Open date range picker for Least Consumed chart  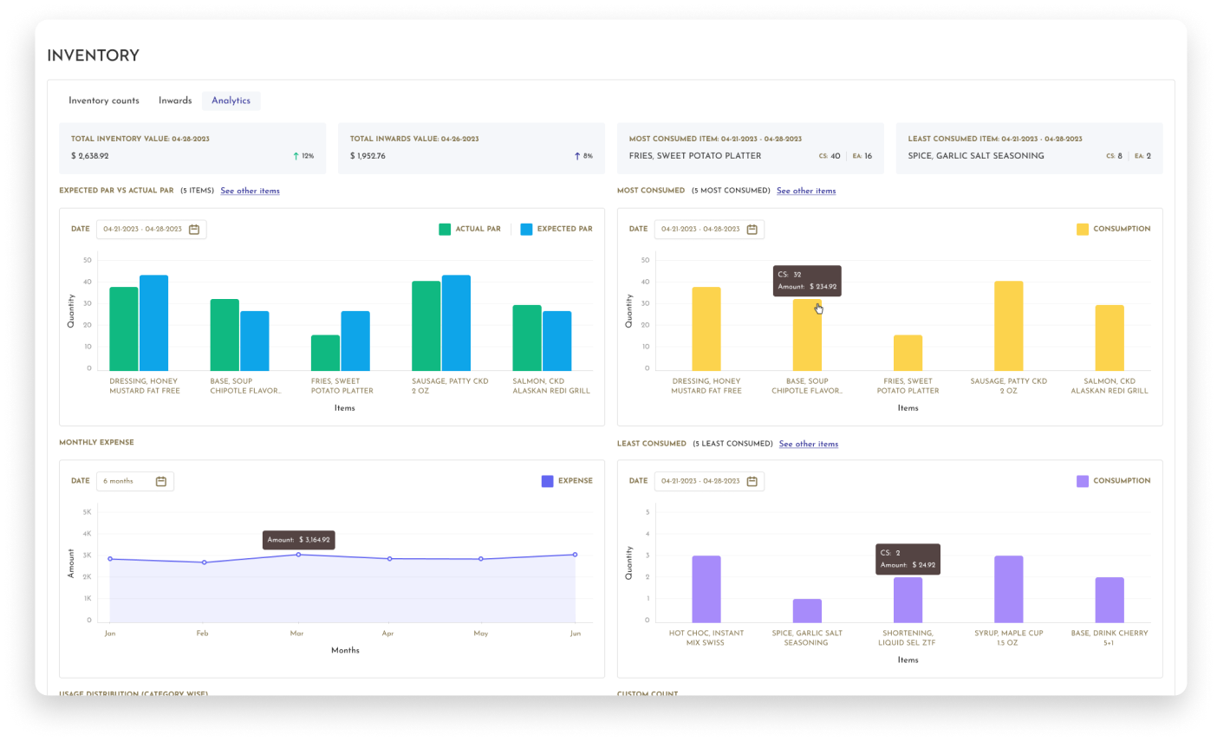click(709, 481)
